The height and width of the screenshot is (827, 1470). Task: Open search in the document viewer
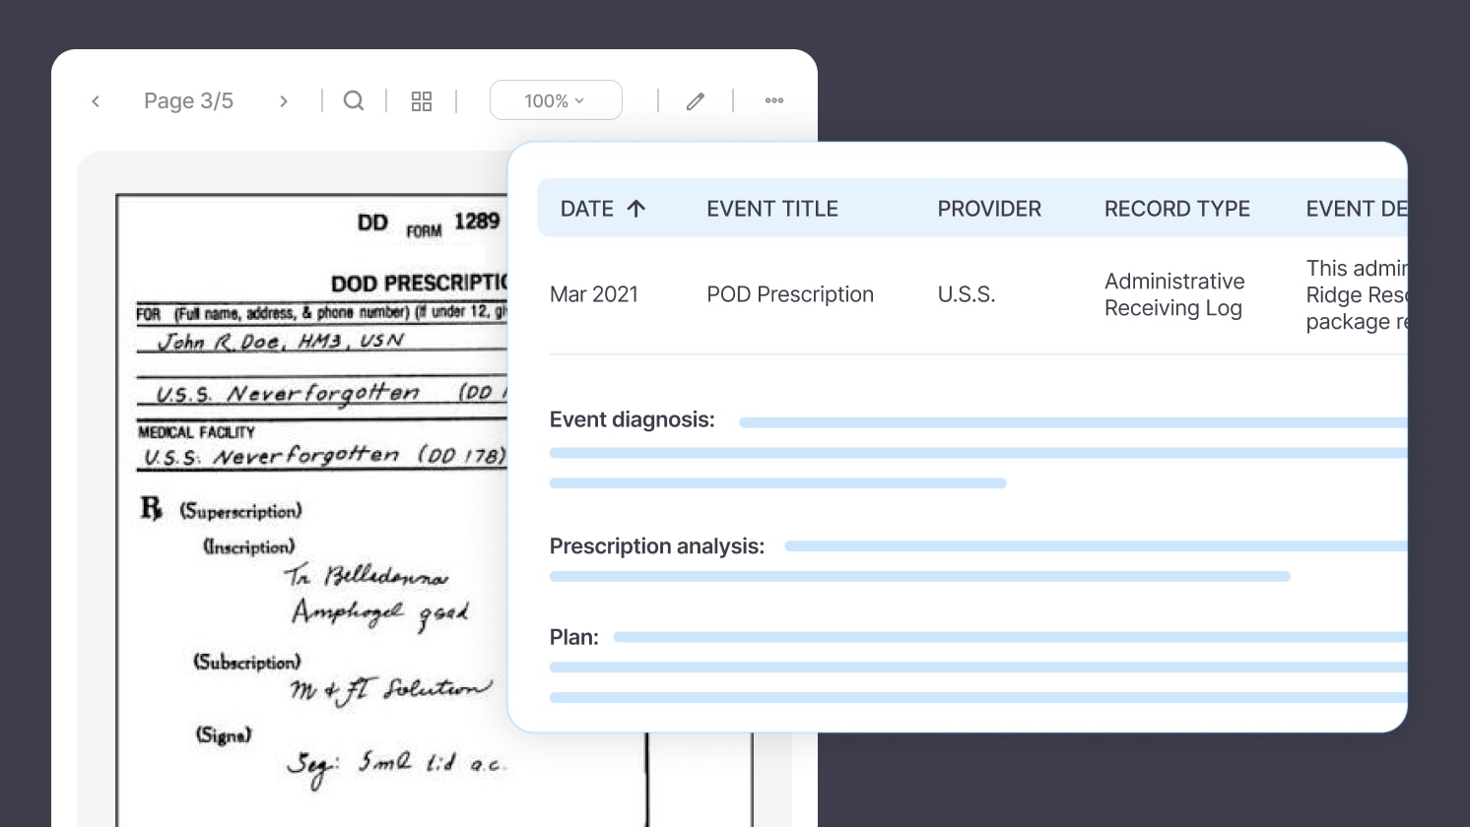[x=354, y=100]
